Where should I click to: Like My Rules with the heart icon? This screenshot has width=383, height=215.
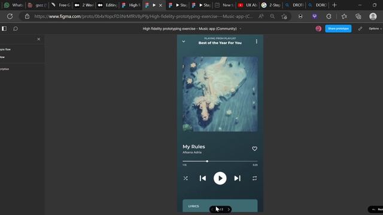[x=254, y=149]
